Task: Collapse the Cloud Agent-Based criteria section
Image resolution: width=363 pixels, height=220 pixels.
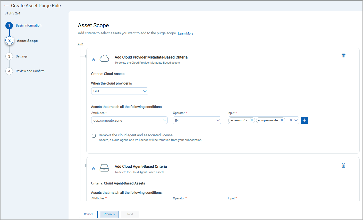Action: [x=93, y=169]
